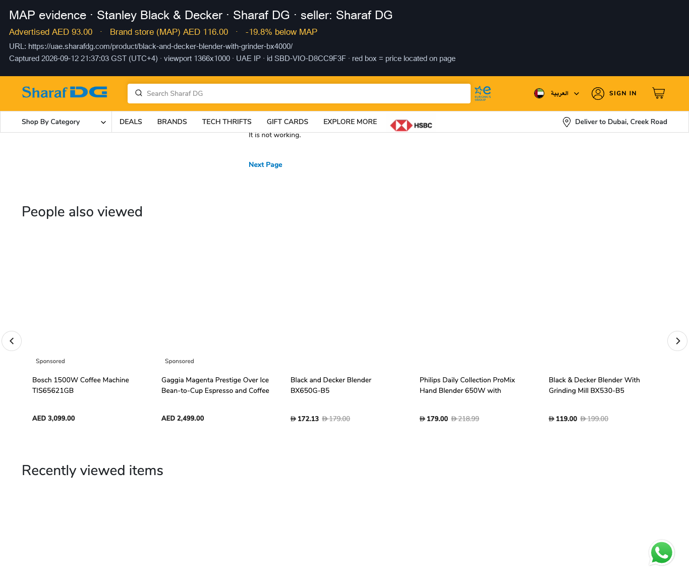Click the Sponsored label above Bosch
This screenshot has width=689, height=580.
[50, 361]
